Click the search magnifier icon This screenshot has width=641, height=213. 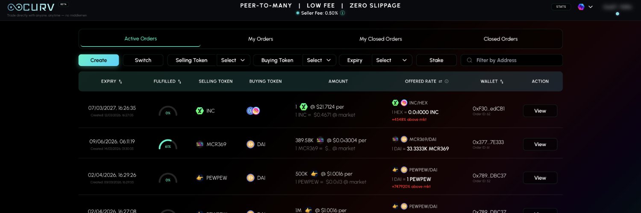(x=470, y=60)
